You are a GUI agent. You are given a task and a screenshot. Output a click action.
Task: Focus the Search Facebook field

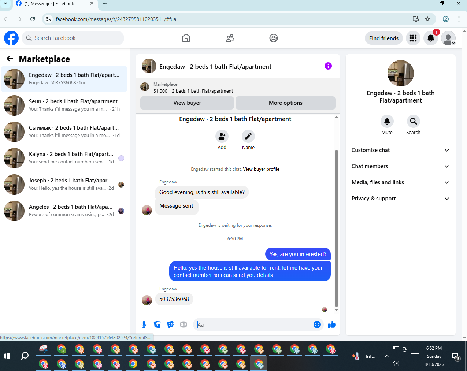(x=73, y=38)
